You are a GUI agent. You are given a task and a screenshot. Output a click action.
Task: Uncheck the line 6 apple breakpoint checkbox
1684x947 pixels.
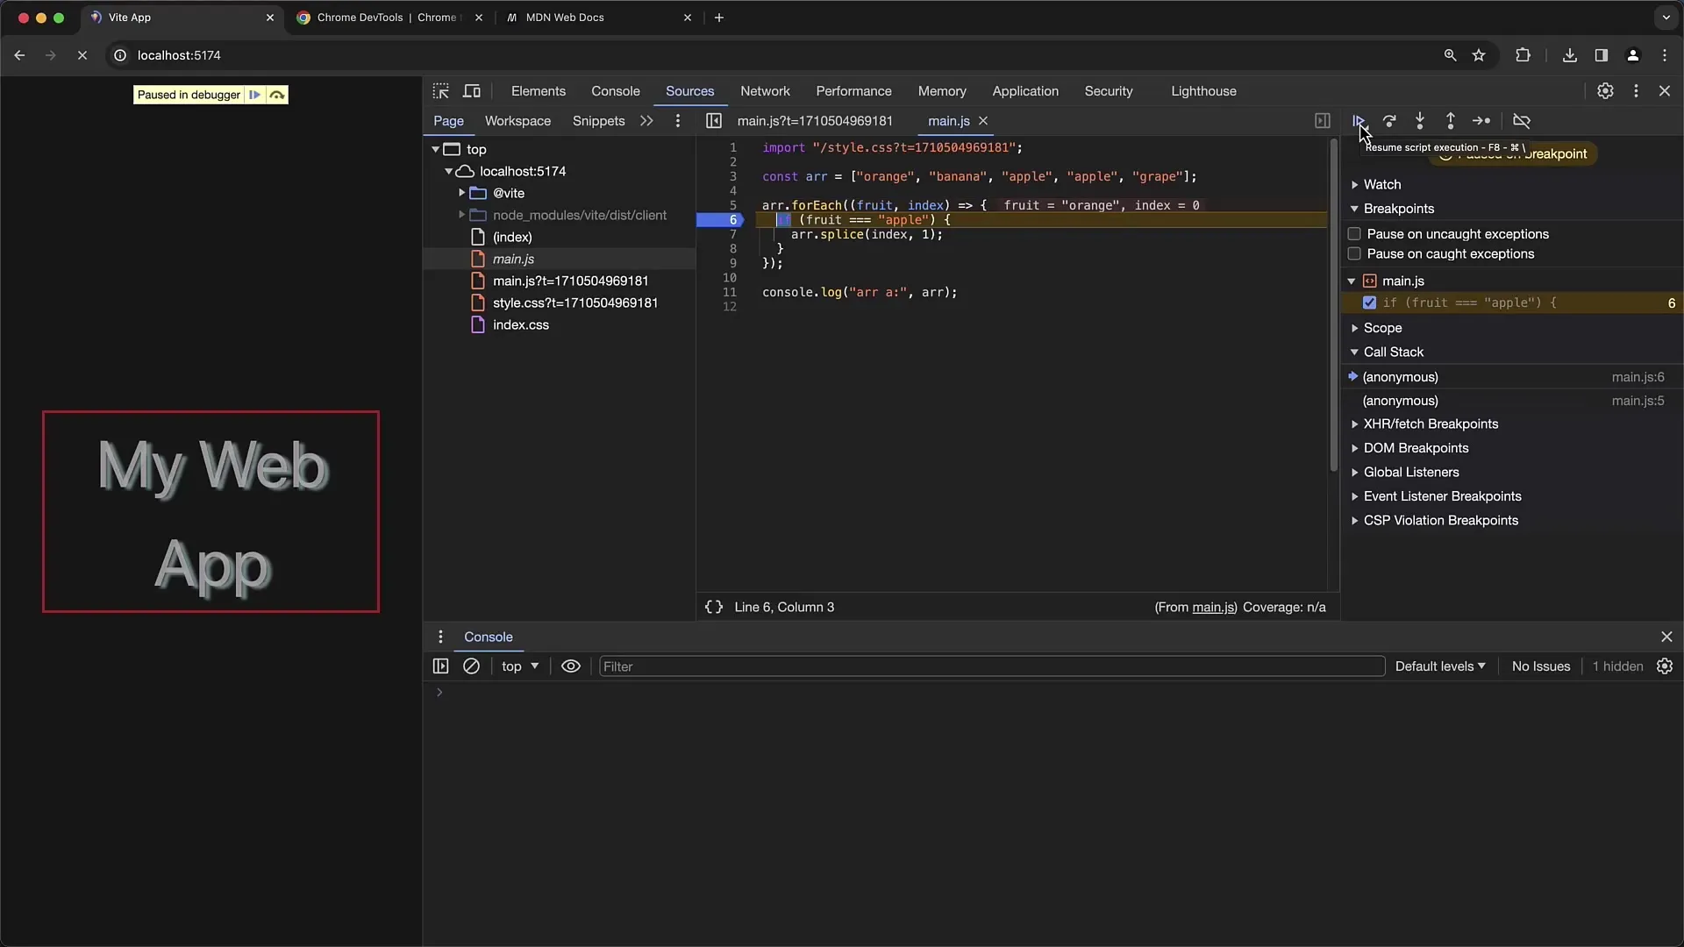click(1369, 303)
